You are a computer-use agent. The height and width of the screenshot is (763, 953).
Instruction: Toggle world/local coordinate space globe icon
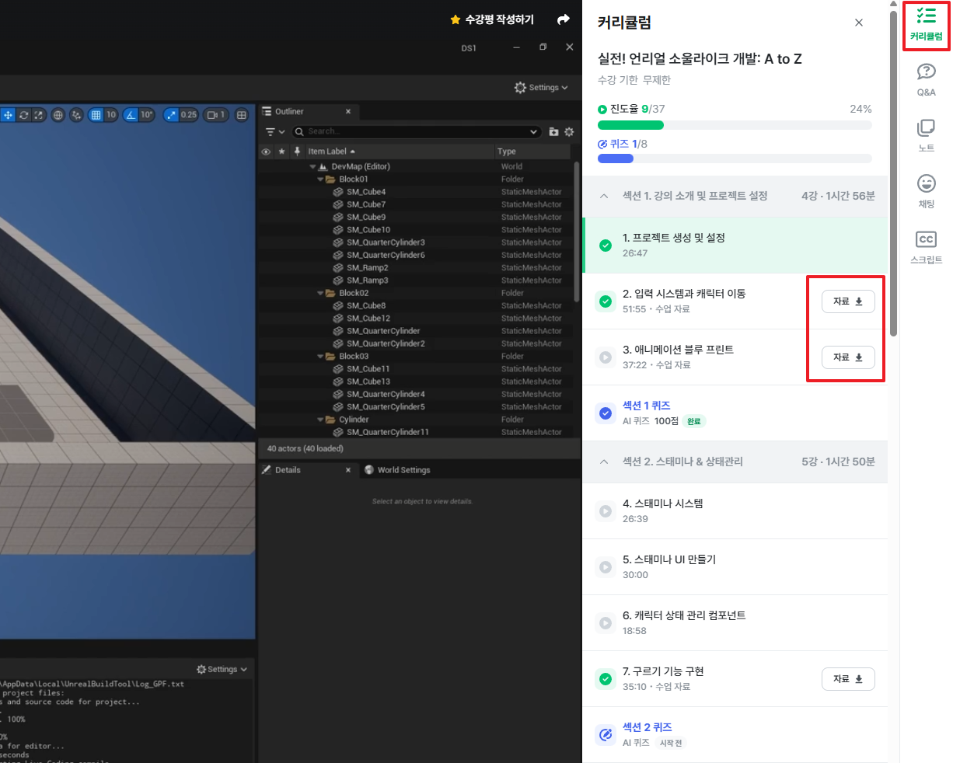click(x=58, y=115)
